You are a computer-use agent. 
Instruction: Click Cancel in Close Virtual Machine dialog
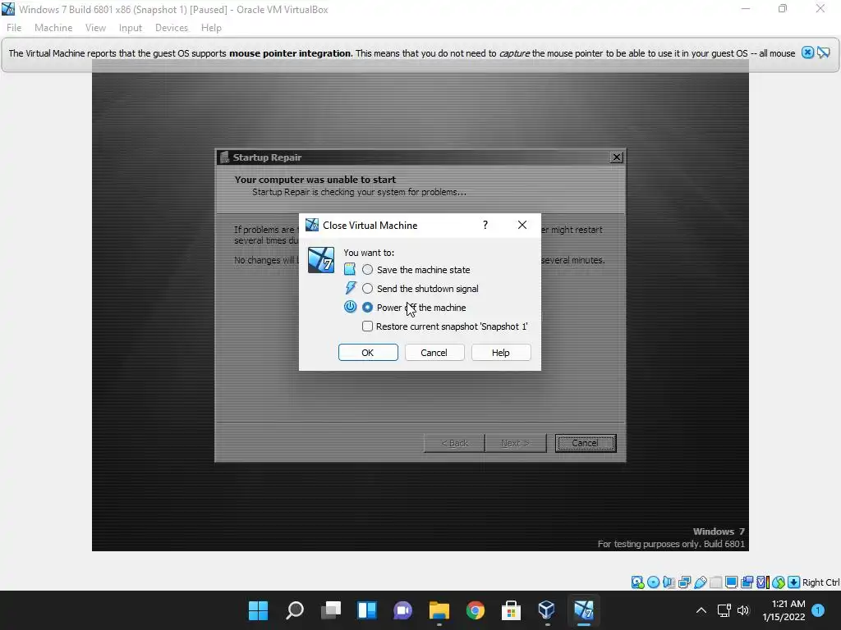point(434,353)
